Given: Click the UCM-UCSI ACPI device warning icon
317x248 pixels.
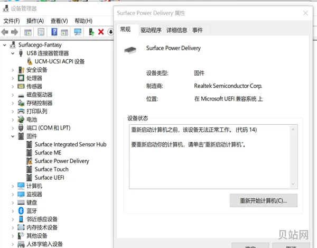Looking at the screenshot, I should point(30,61).
